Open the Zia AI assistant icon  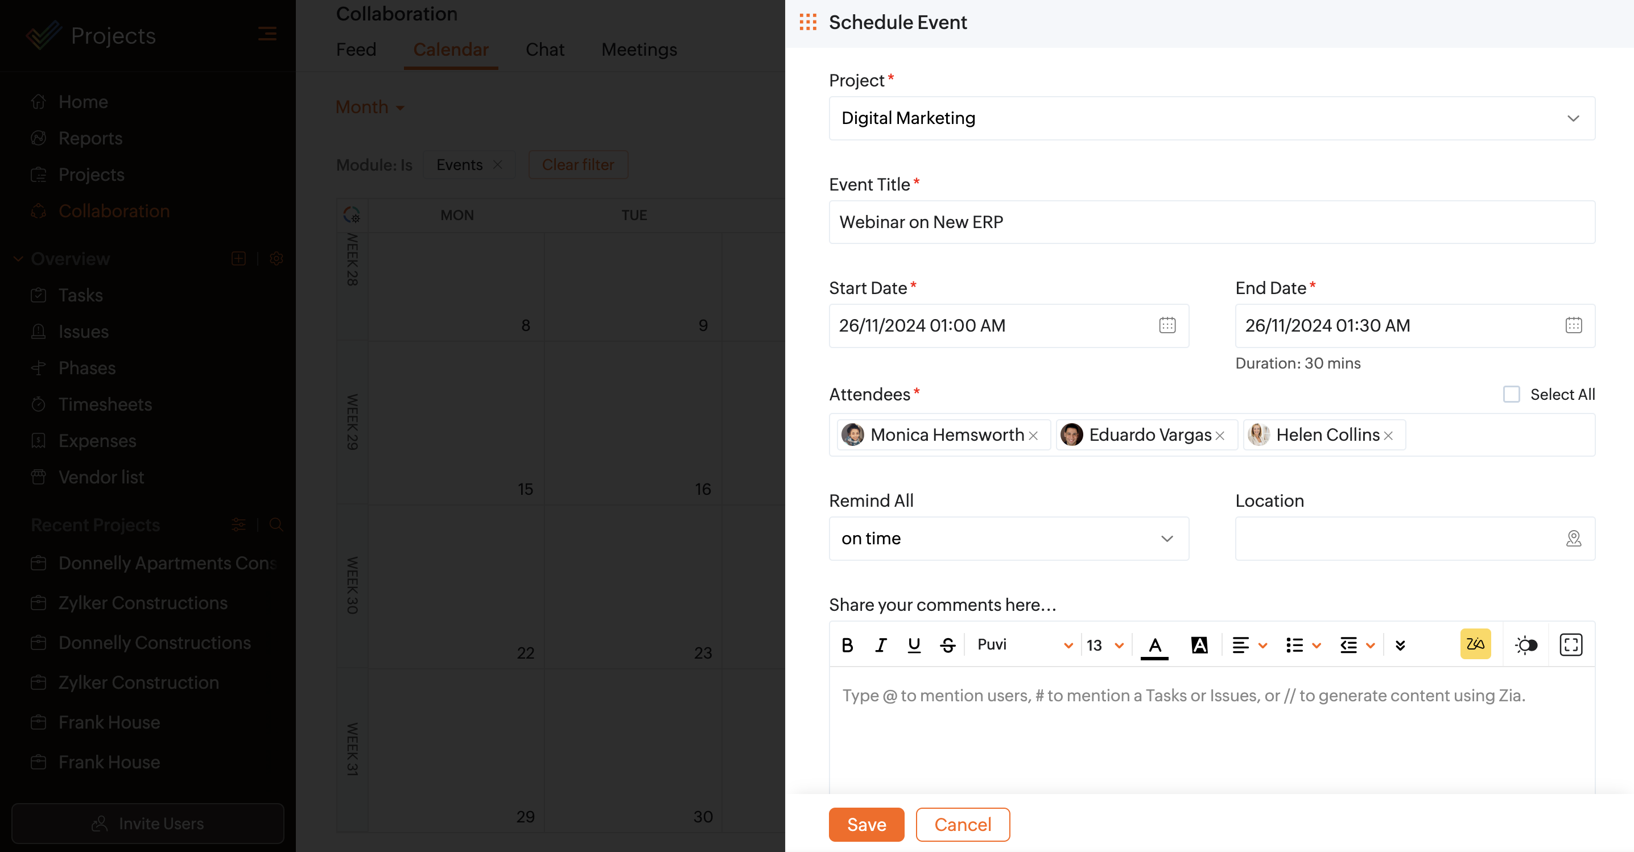pos(1475,644)
